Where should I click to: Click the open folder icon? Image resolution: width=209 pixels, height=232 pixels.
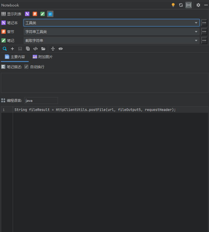[43, 49]
